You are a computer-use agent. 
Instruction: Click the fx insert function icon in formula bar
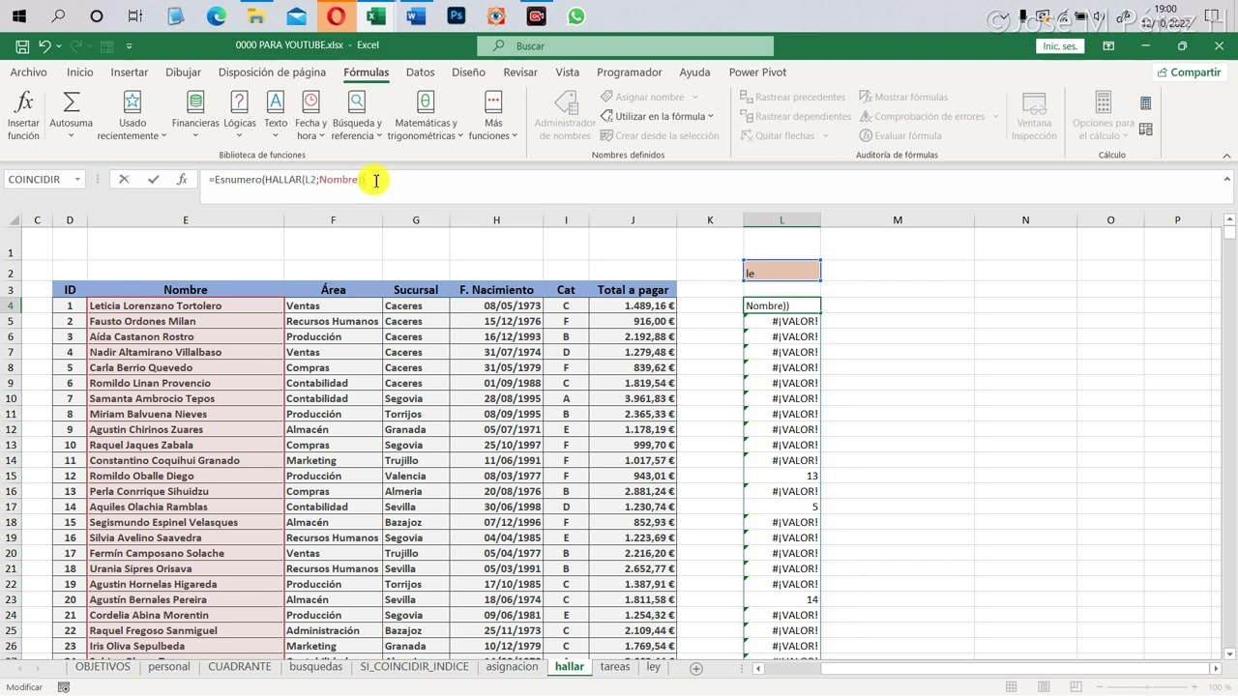pyautogui.click(x=182, y=180)
